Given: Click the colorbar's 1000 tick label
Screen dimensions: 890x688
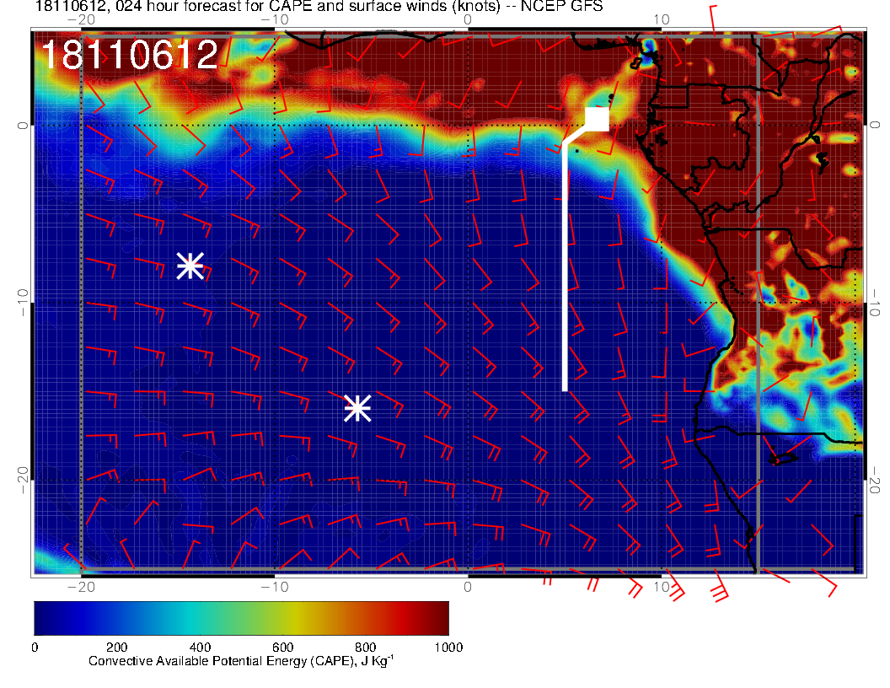Looking at the screenshot, I should (x=448, y=648).
